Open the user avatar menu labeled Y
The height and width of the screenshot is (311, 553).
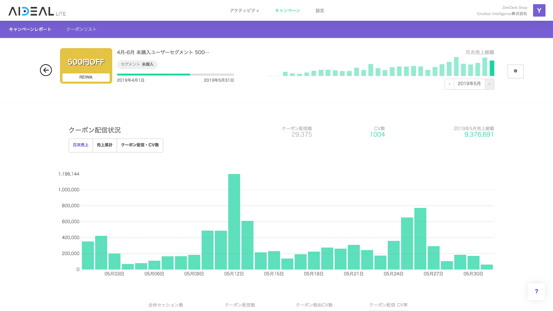pos(539,11)
